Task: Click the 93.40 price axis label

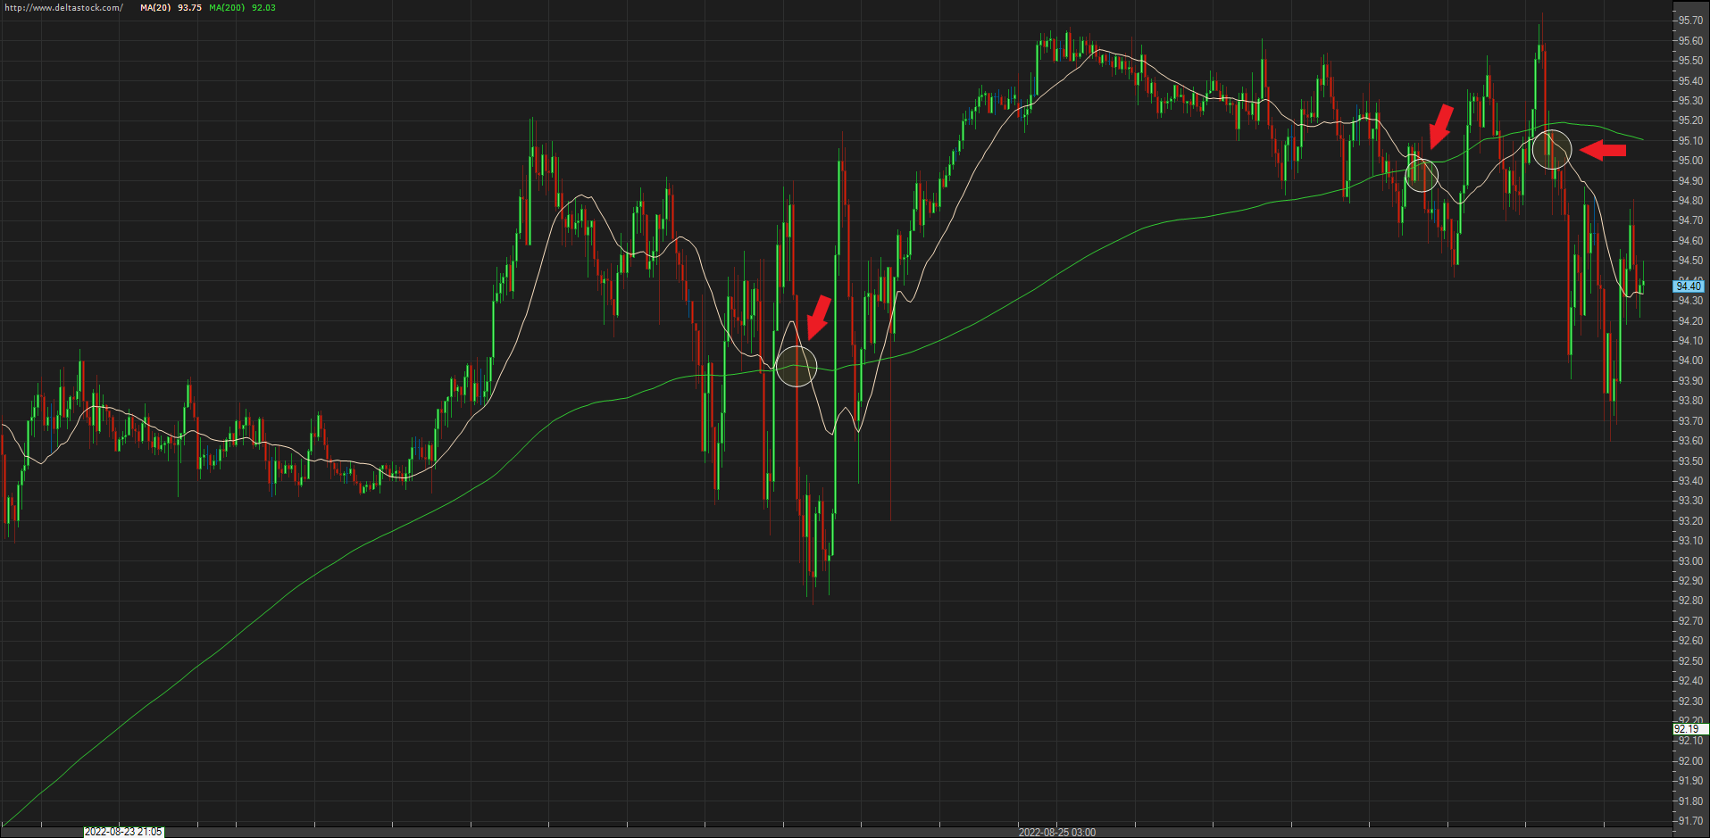Action: pos(1689,481)
